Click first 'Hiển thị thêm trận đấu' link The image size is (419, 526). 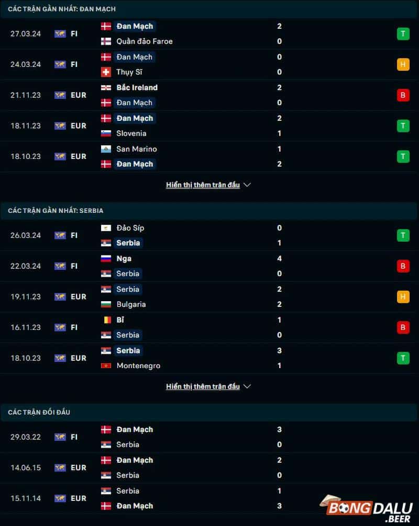(x=203, y=185)
